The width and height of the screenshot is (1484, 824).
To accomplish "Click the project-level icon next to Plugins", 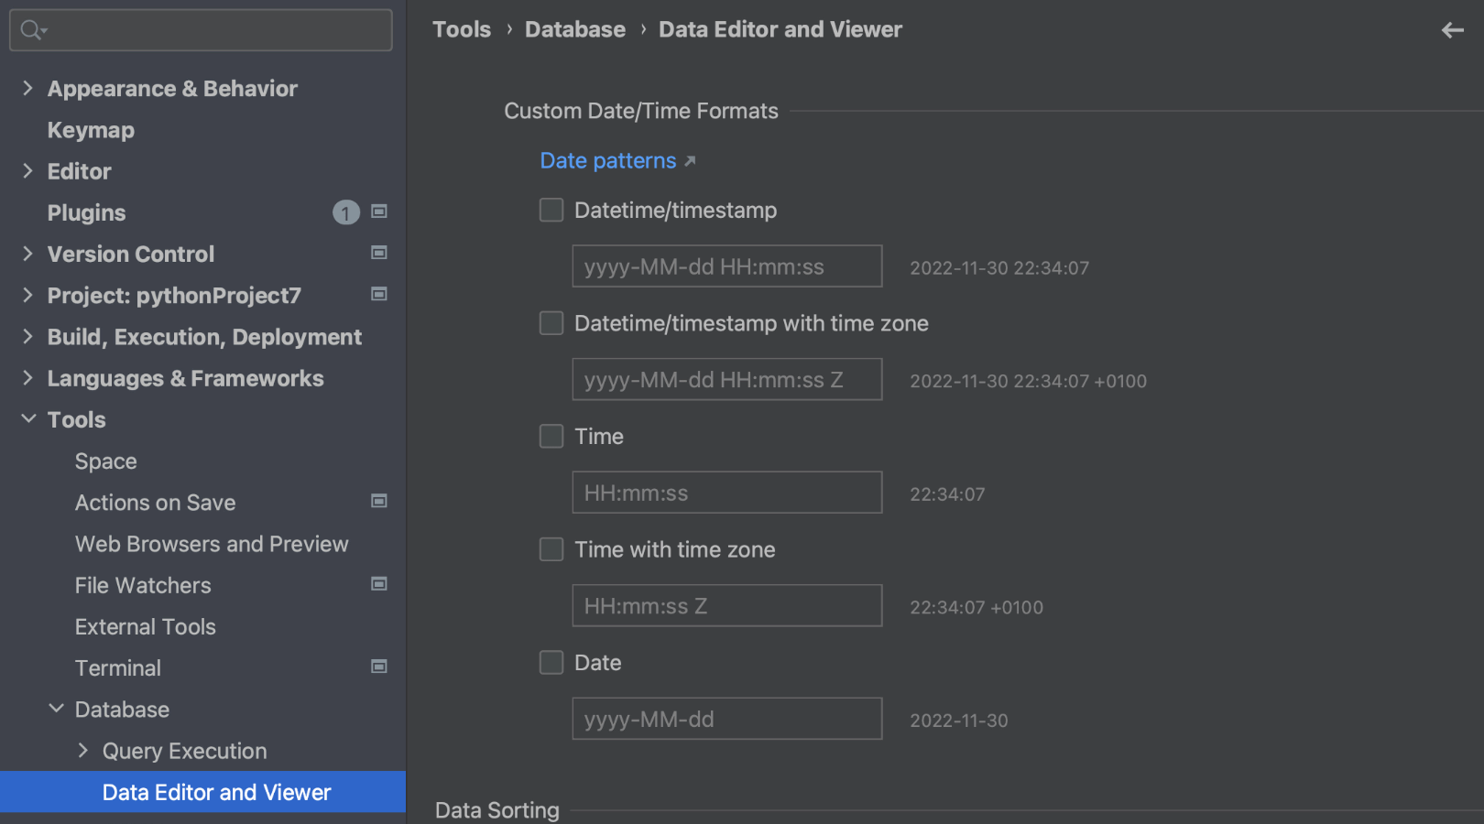I will coord(378,211).
